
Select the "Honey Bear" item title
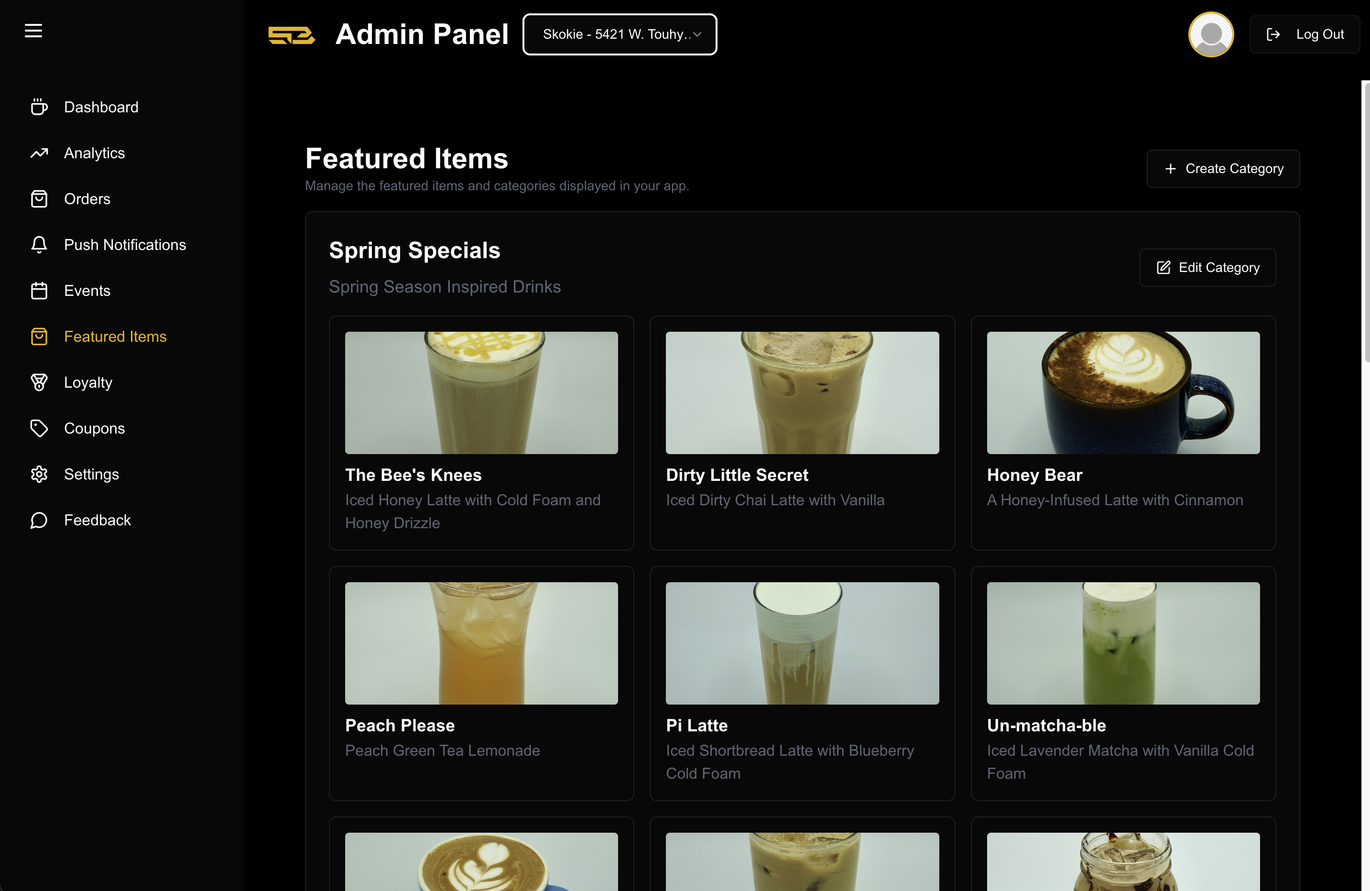tap(1034, 475)
